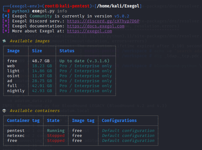Select the ad image row name
202x150 pixels.
click(10, 81)
